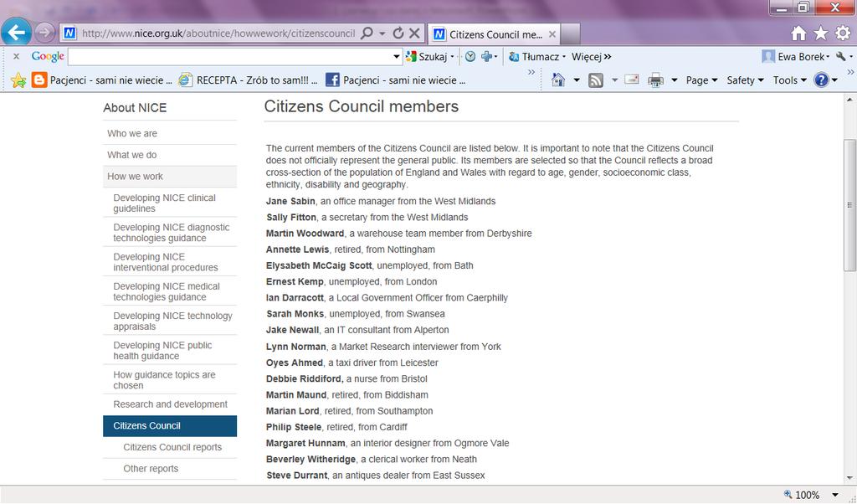This screenshot has height=504, width=857.
Task: Click the magnifier search icon in the address bar
Action: point(367,33)
